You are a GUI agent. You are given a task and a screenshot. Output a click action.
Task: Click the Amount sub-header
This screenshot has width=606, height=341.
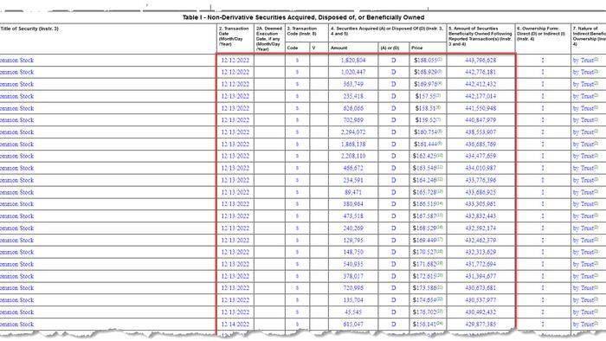(x=339, y=48)
